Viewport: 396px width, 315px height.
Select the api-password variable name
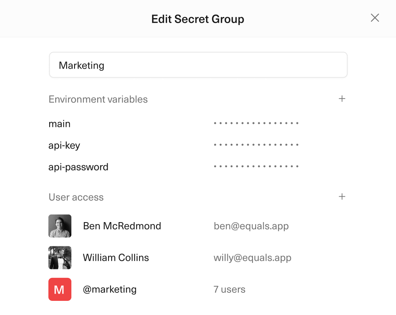[79, 167]
